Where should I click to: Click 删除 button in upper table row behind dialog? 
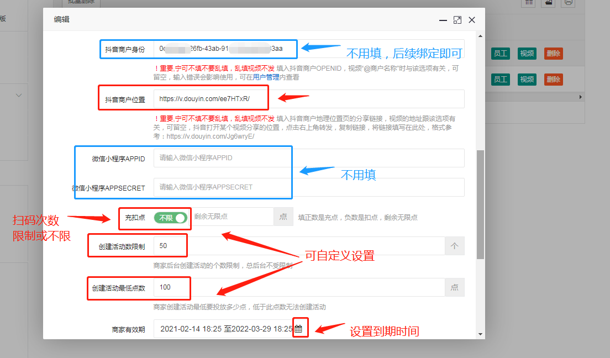pos(553,53)
